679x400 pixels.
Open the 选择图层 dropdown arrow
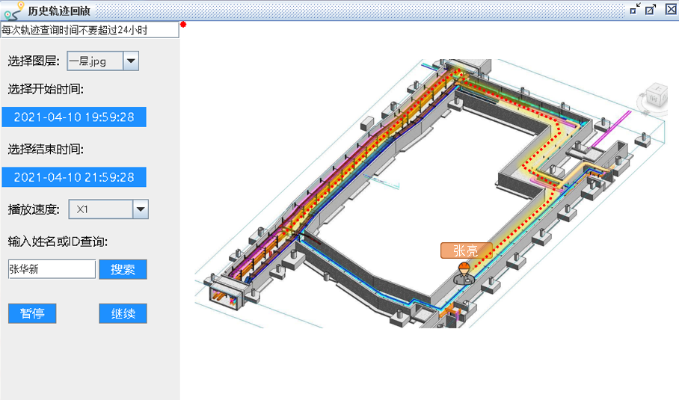131,61
